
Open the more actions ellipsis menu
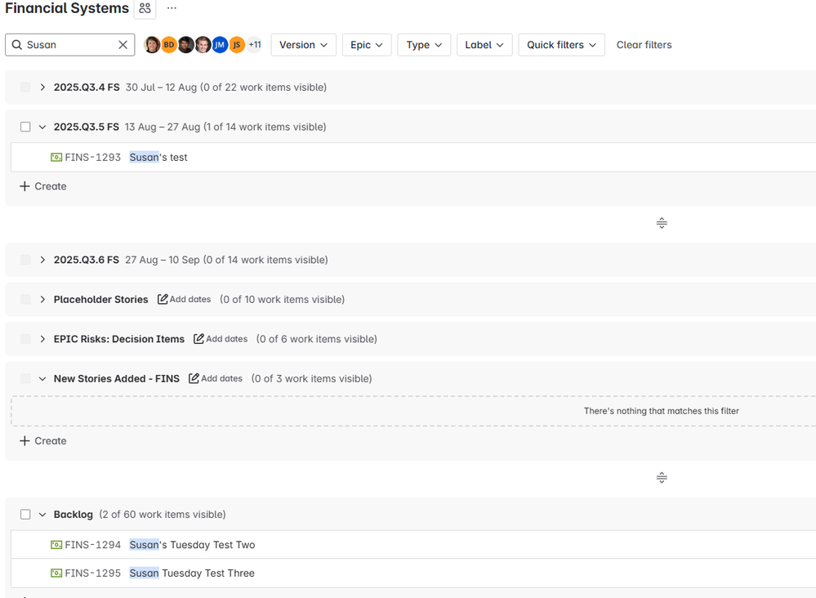click(x=172, y=8)
